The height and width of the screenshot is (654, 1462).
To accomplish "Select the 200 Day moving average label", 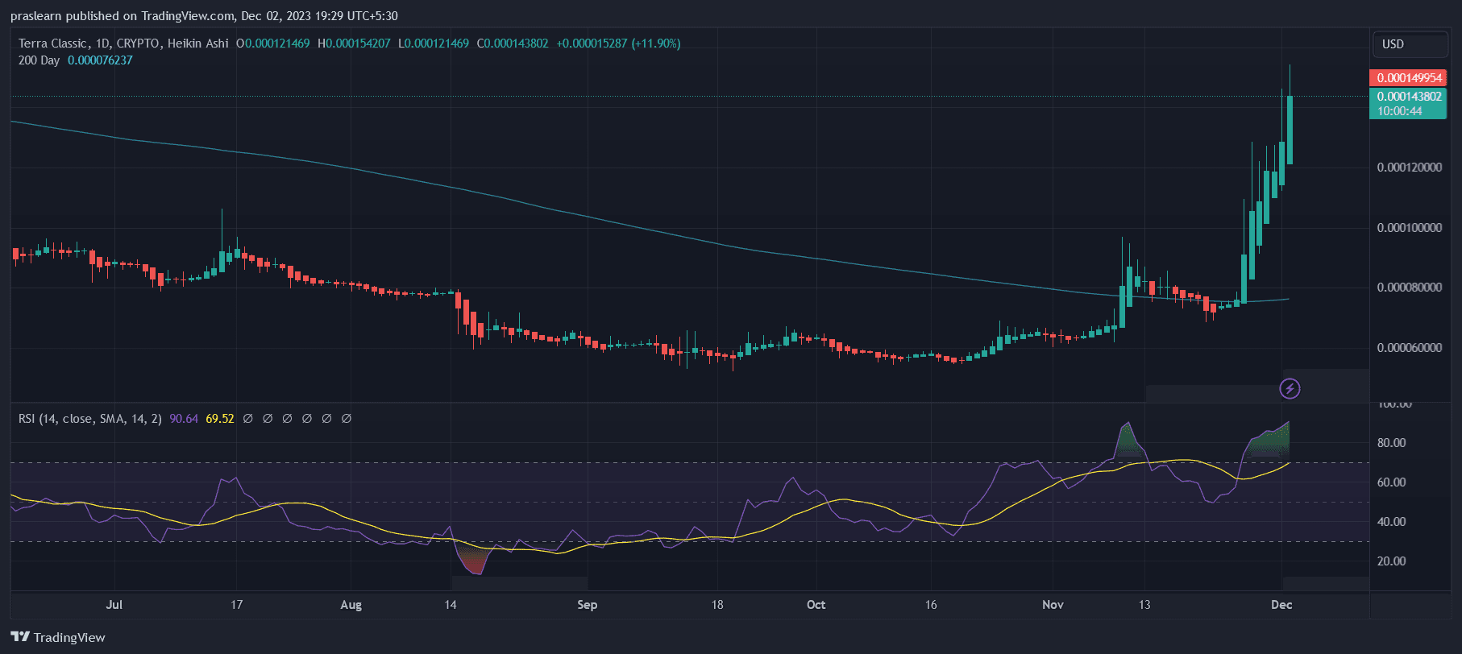I will point(39,60).
